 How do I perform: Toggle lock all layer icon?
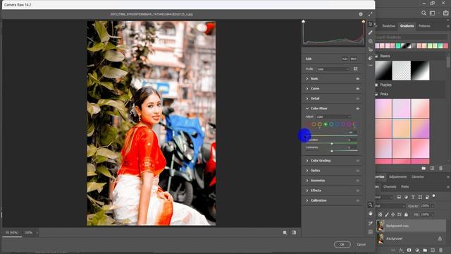coord(406,214)
